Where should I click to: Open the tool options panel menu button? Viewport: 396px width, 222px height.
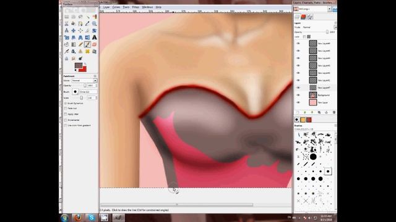click(95, 76)
